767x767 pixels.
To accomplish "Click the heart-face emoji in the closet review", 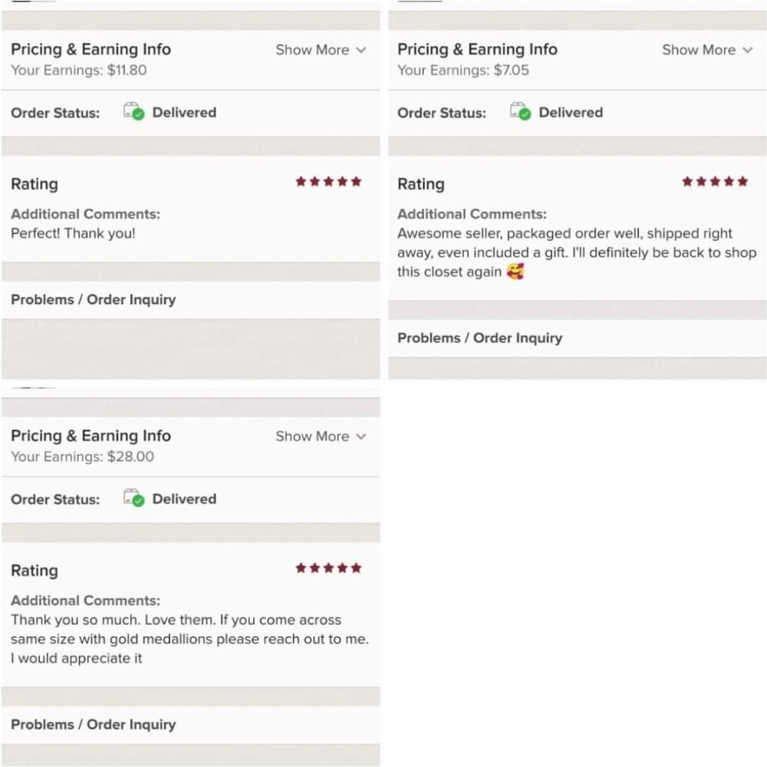I will [515, 272].
